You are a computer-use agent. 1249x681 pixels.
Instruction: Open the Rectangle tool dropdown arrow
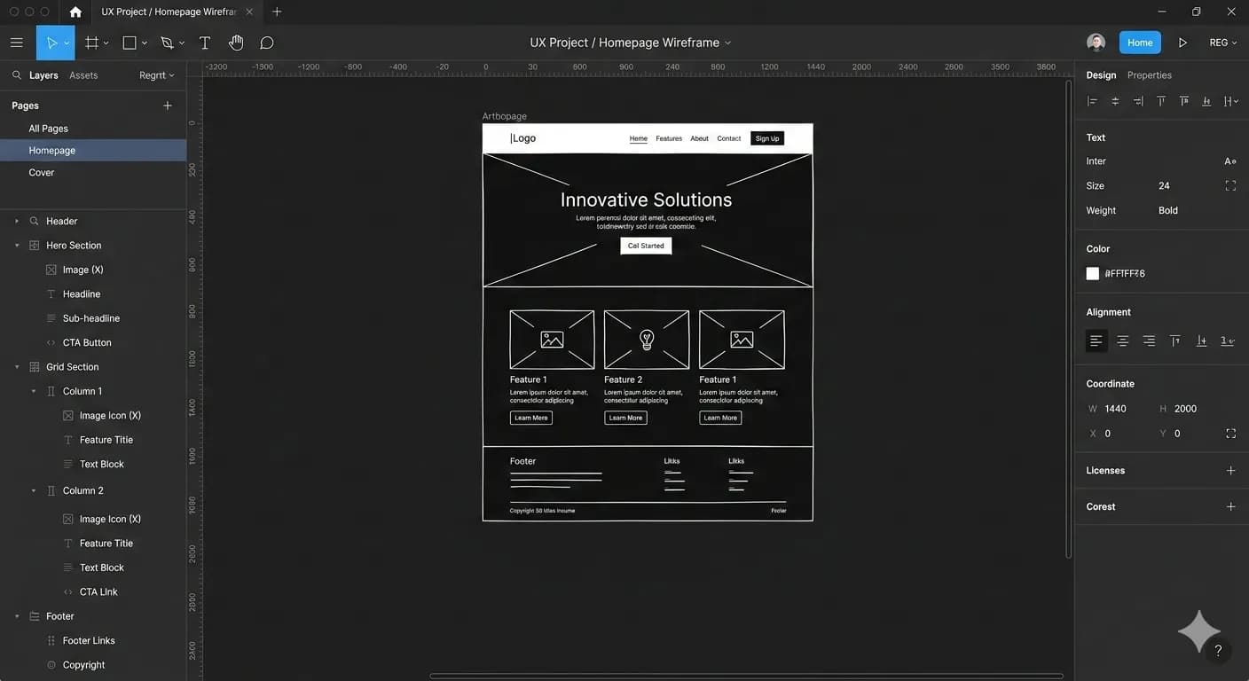point(143,42)
